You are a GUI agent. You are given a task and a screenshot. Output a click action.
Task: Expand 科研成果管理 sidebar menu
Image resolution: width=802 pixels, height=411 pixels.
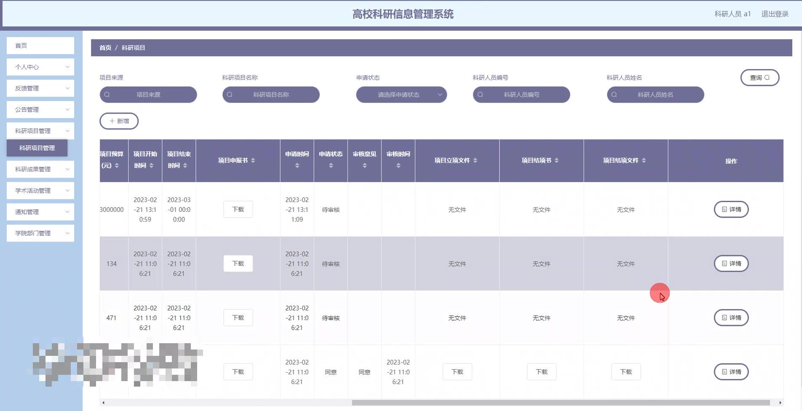coord(40,169)
